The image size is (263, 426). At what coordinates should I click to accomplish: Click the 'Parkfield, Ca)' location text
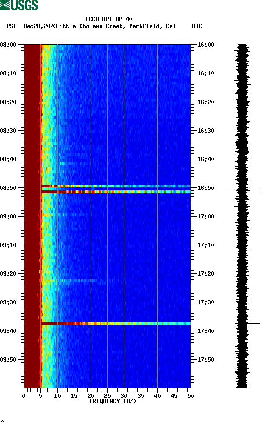152,26
